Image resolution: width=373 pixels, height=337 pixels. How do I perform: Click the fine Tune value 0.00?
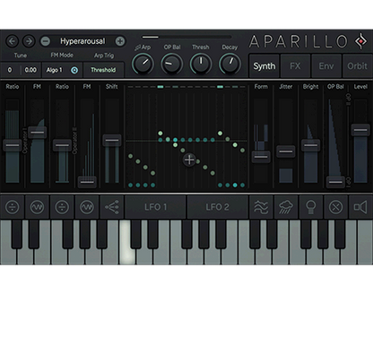[x=30, y=70]
